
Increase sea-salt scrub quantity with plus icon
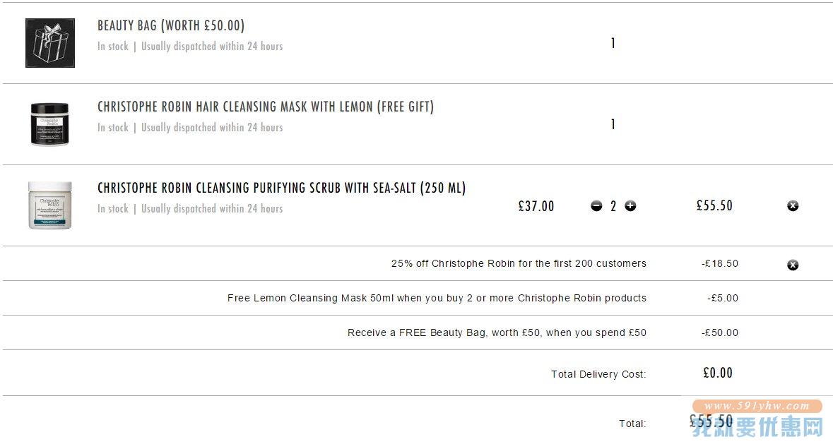(630, 206)
